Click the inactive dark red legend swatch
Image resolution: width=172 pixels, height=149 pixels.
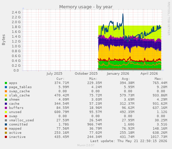[x=6, y=137]
